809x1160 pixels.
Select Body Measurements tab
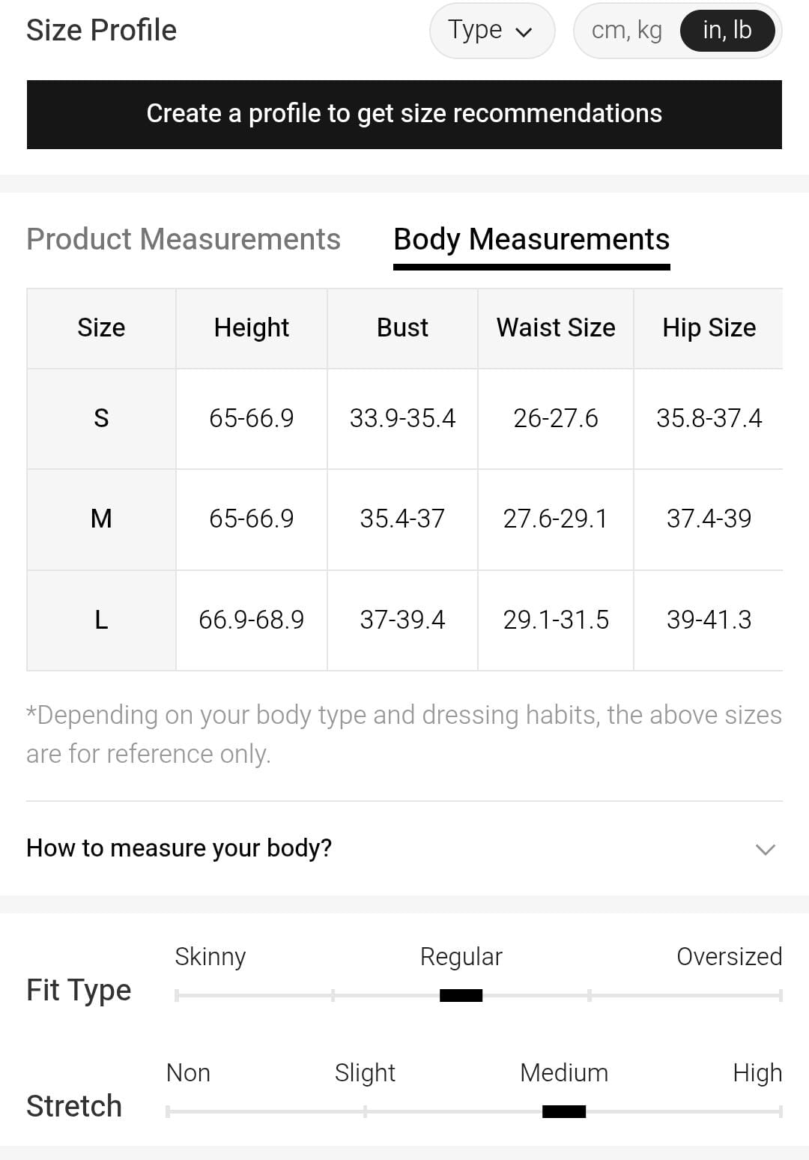coord(531,240)
